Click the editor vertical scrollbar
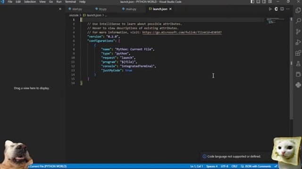This screenshot has width=302, height=169. pyautogui.click(x=292, y=68)
